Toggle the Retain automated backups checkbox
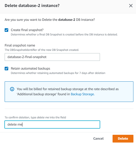The image size is (136, 143). click(x=6, y=69)
